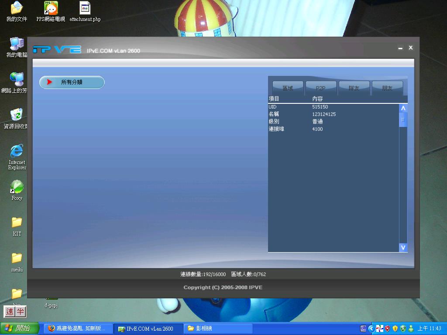Select the UID row label
This screenshot has width=447, height=335.
click(272, 107)
